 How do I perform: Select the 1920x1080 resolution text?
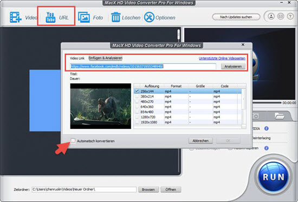click(x=149, y=122)
